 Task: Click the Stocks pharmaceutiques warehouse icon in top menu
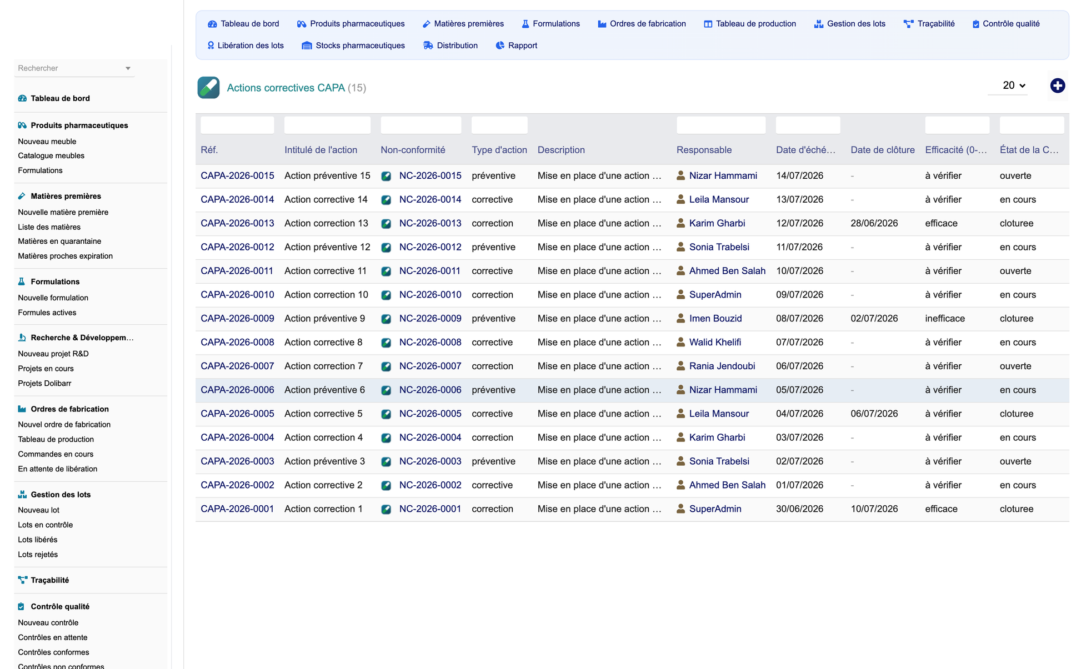307,46
